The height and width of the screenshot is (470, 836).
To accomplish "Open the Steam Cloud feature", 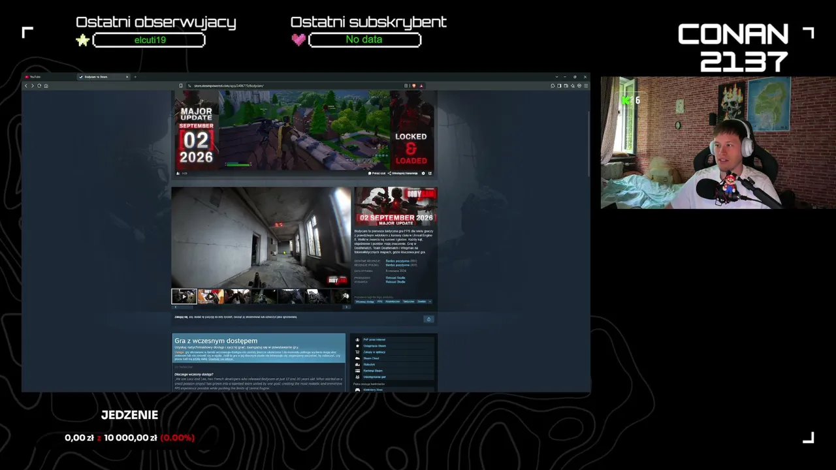I will point(371,358).
